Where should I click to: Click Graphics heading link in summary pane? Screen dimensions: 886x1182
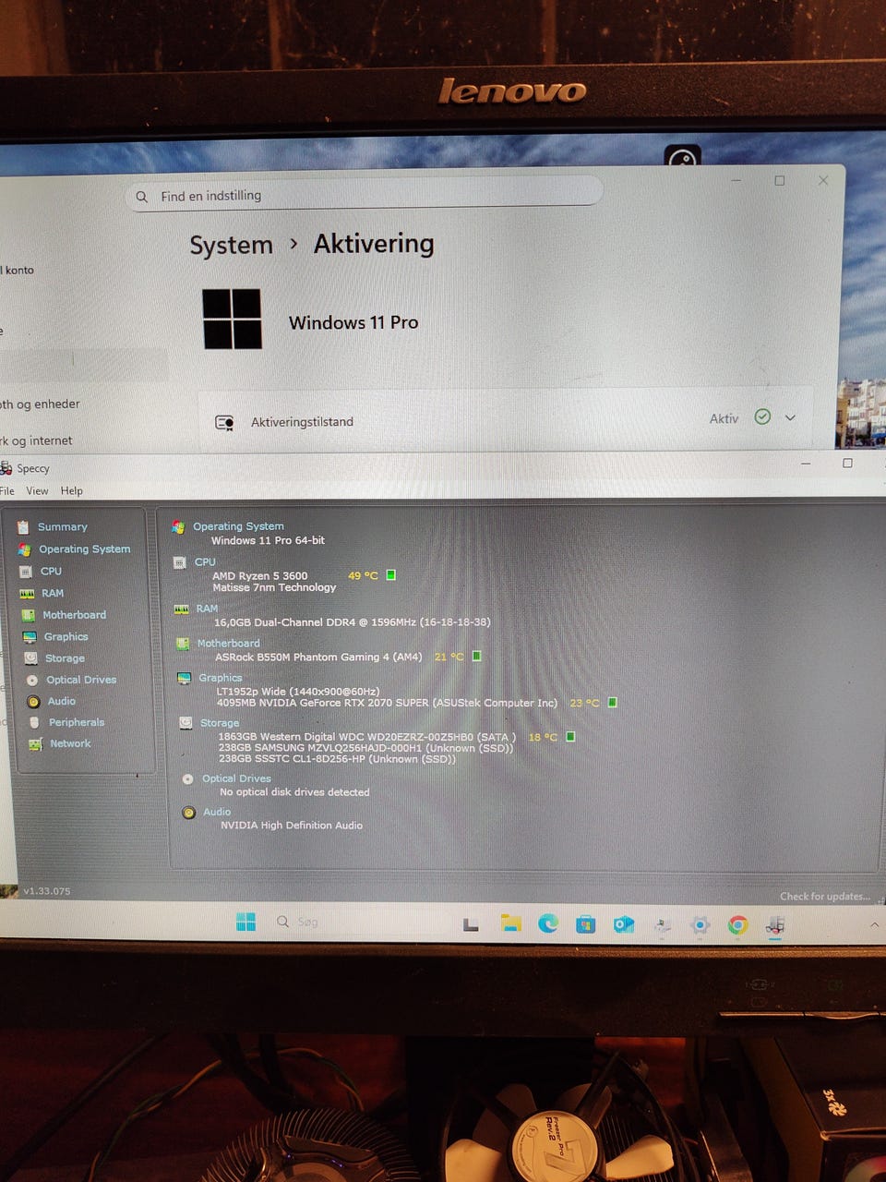tap(220, 678)
